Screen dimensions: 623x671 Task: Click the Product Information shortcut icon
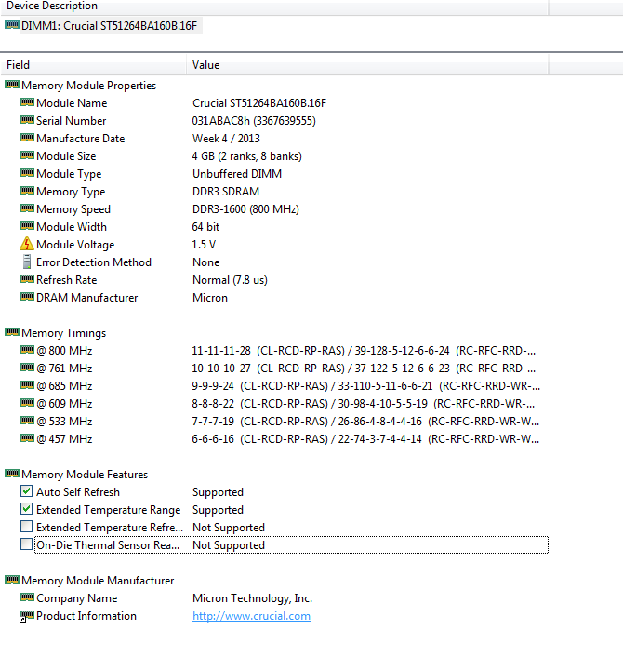point(27,616)
